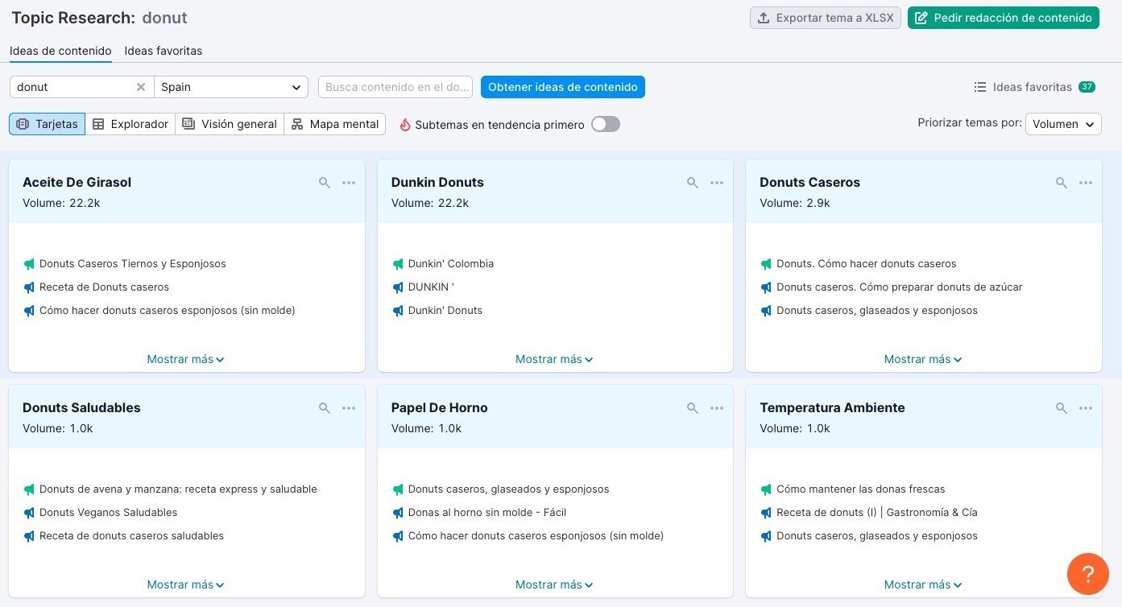1122x607 pixels.
Task: Toggle Subtemas en tendencia primero switch
Action: pyautogui.click(x=606, y=124)
